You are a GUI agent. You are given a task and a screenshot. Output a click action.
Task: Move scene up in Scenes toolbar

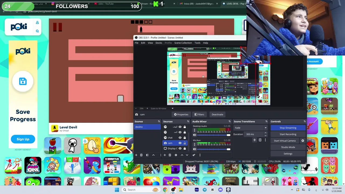[153, 155]
